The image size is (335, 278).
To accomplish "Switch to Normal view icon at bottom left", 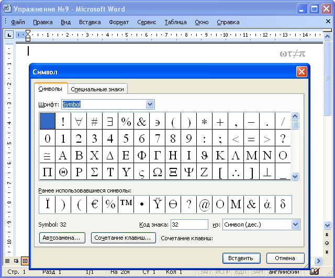I will coord(7,261).
